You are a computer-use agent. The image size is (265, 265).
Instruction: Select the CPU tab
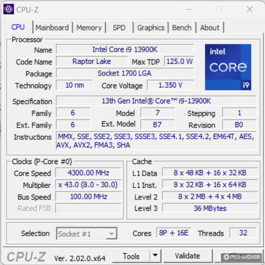coord(18,27)
